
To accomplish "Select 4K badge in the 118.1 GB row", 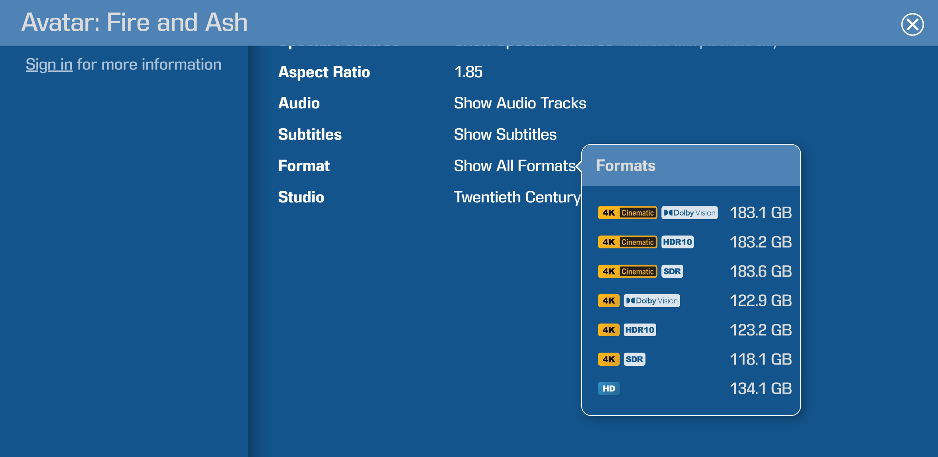I will pos(609,359).
